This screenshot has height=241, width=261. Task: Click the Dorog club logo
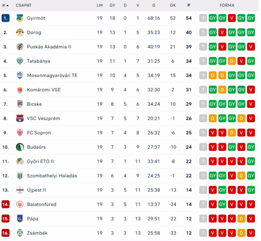click(x=20, y=33)
